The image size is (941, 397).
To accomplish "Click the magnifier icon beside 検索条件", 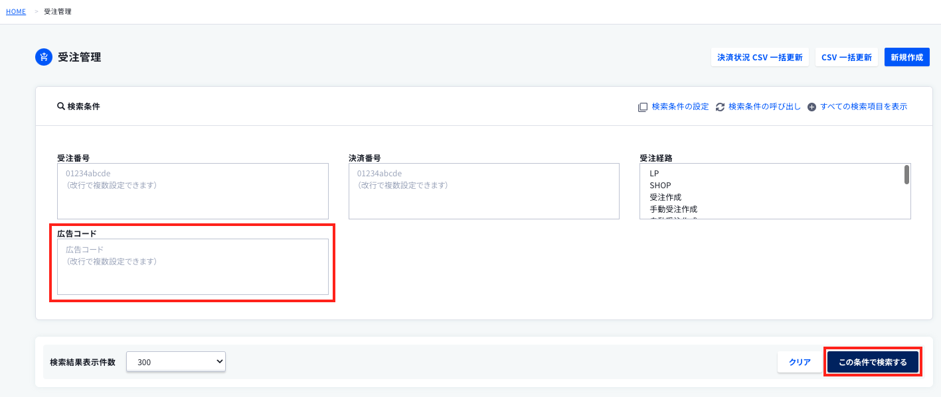I will click(61, 106).
